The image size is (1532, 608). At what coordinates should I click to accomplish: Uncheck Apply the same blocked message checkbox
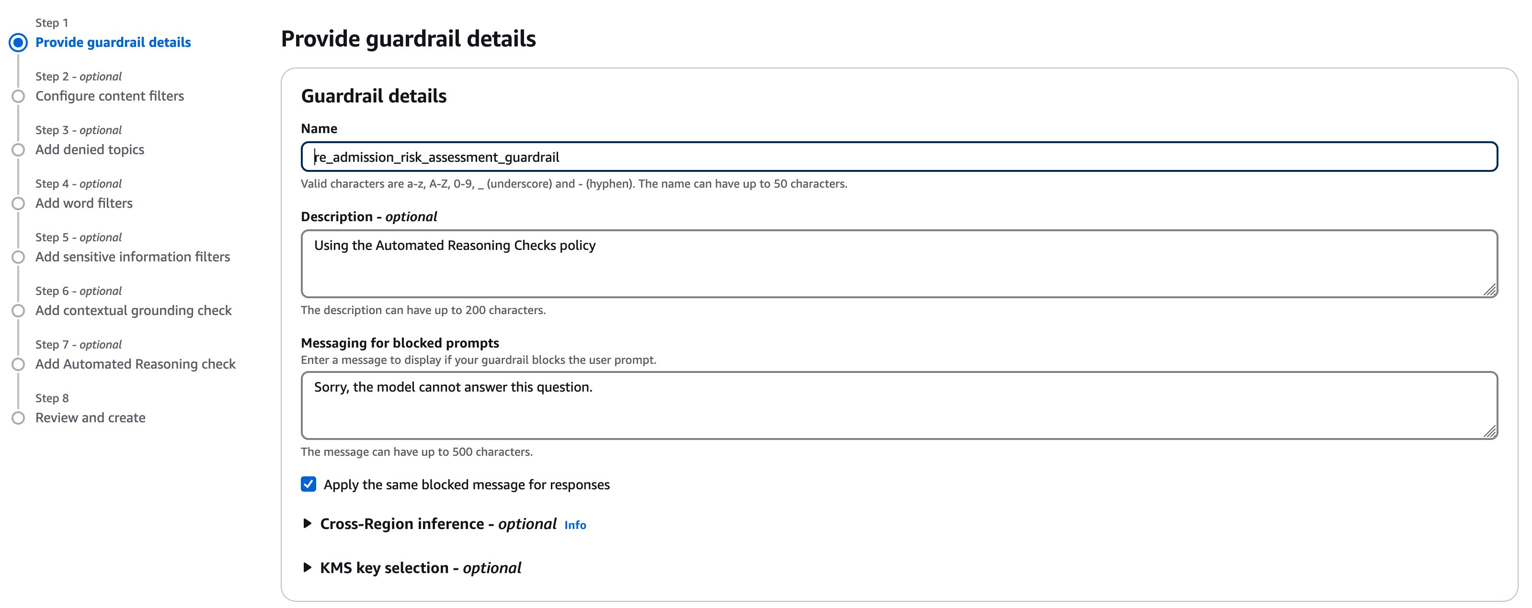pyautogui.click(x=309, y=484)
